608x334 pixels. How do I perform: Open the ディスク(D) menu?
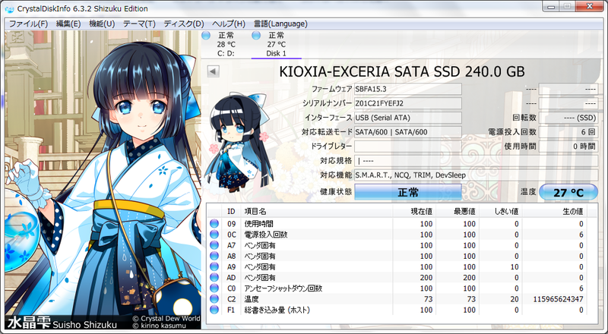coord(184,24)
